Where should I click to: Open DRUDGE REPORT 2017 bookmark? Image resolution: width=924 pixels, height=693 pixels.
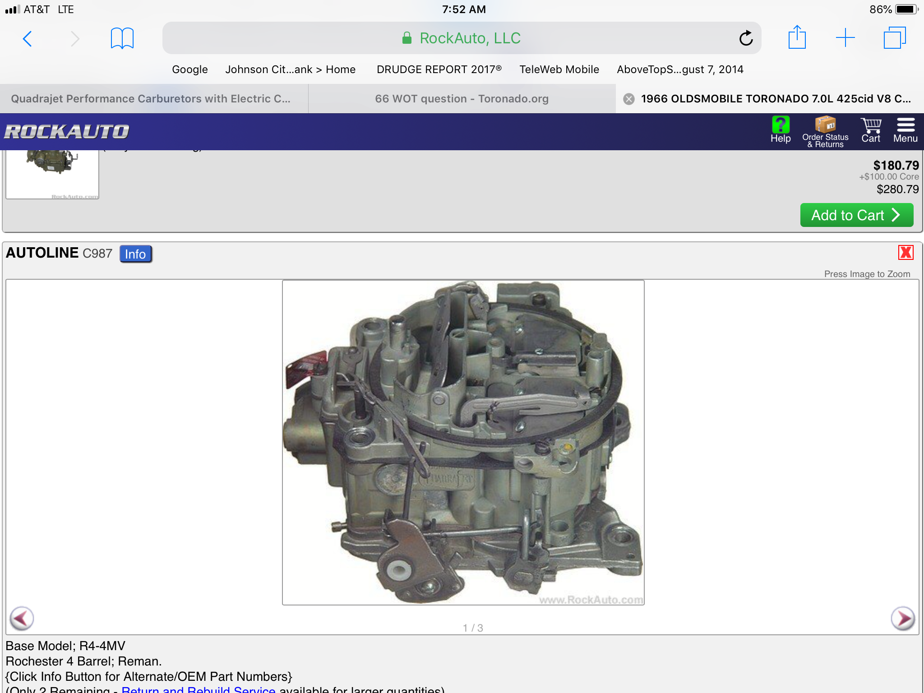click(x=439, y=69)
